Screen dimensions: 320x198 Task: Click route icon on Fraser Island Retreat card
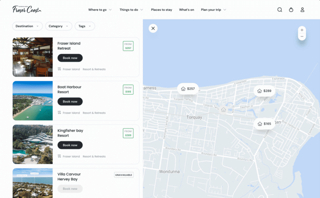click(x=59, y=69)
